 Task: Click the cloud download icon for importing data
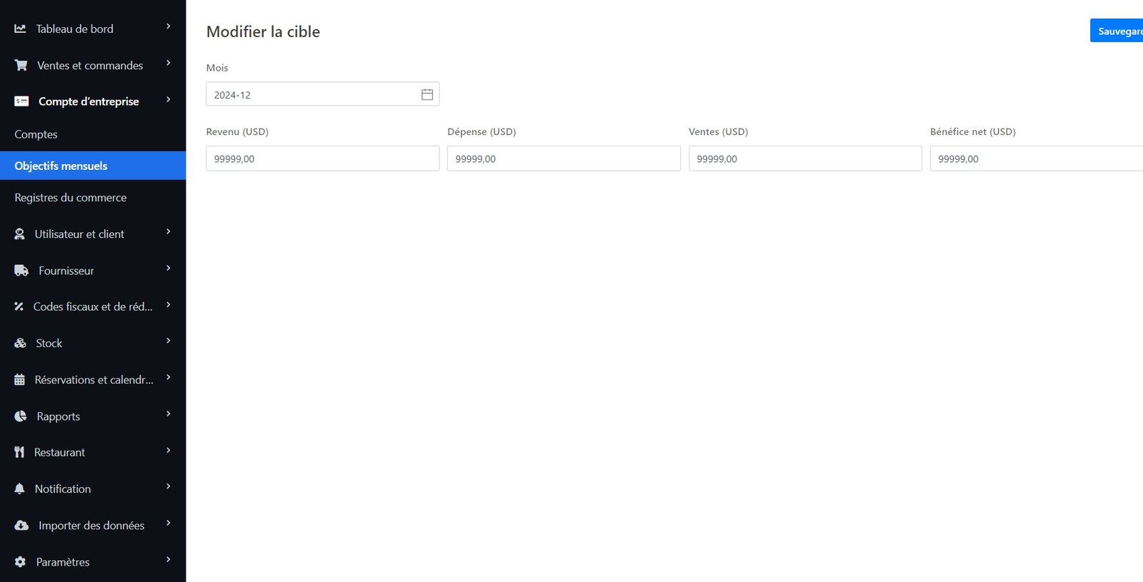(21, 526)
